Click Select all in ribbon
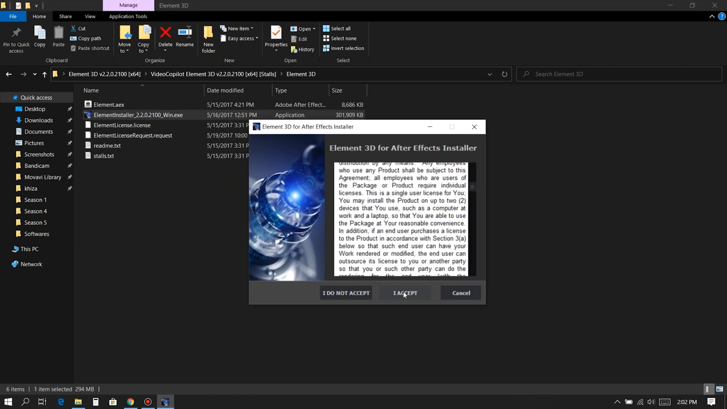This screenshot has width=727, height=409. [x=337, y=28]
